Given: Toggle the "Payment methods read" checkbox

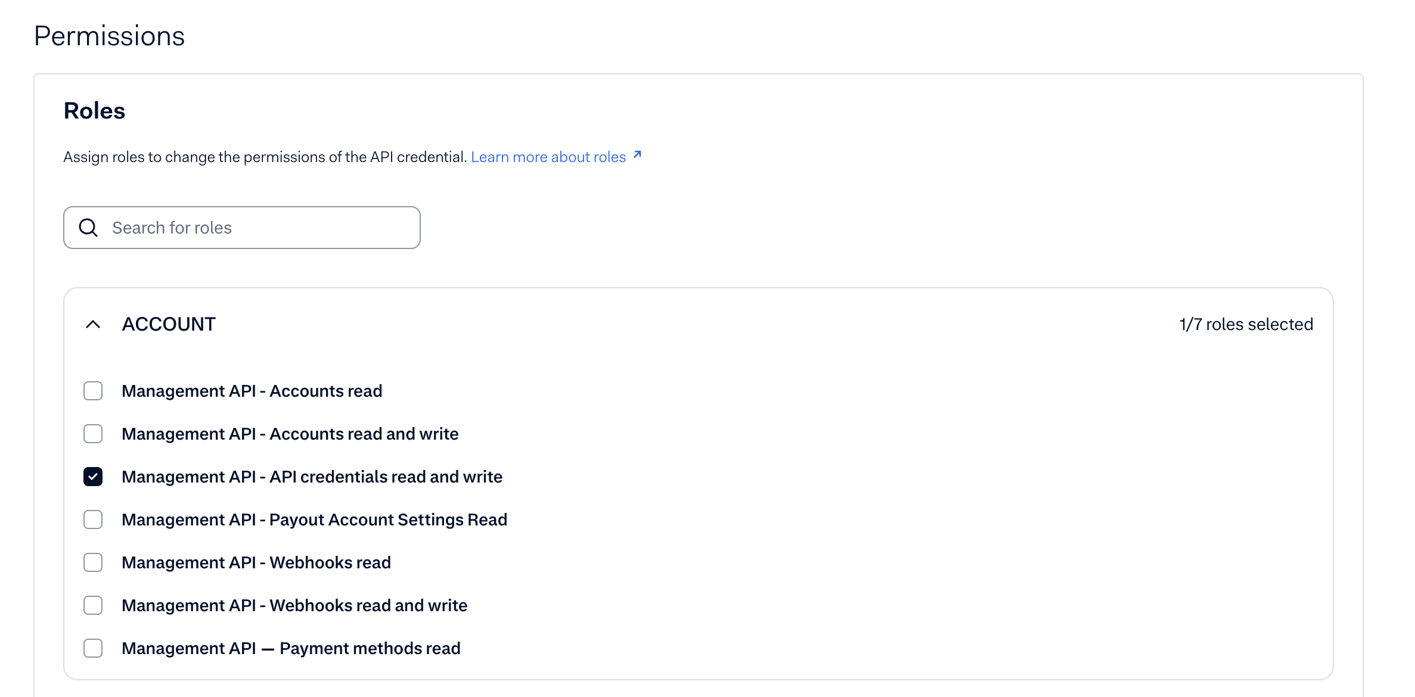Looking at the screenshot, I should [x=93, y=648].
